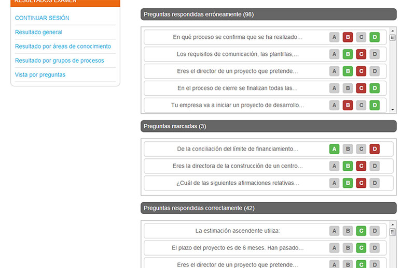Click red B answer on 'En qué proceso' question
This screenshot has width=415, height=268.
click(348, 37)
